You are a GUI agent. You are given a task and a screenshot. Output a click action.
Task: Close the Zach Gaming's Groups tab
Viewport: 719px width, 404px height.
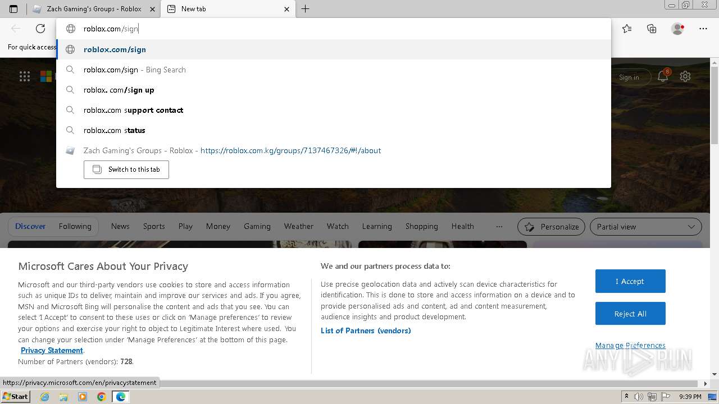pos(152,9)
